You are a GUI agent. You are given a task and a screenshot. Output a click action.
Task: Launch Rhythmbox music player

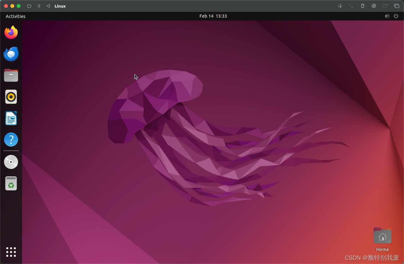click(11, 97)
